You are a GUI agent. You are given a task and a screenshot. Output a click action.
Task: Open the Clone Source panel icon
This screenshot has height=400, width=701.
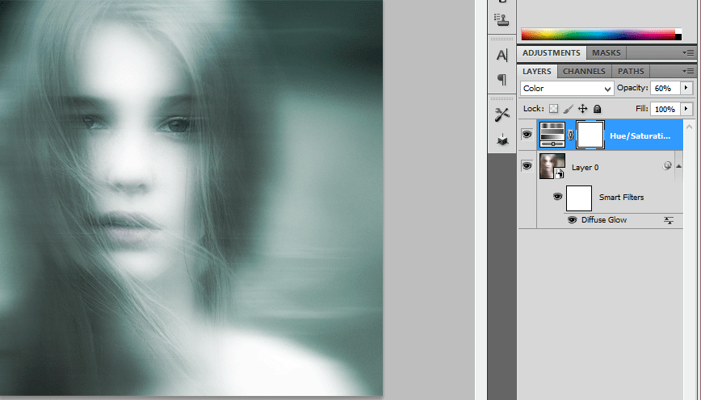[502, 19]
